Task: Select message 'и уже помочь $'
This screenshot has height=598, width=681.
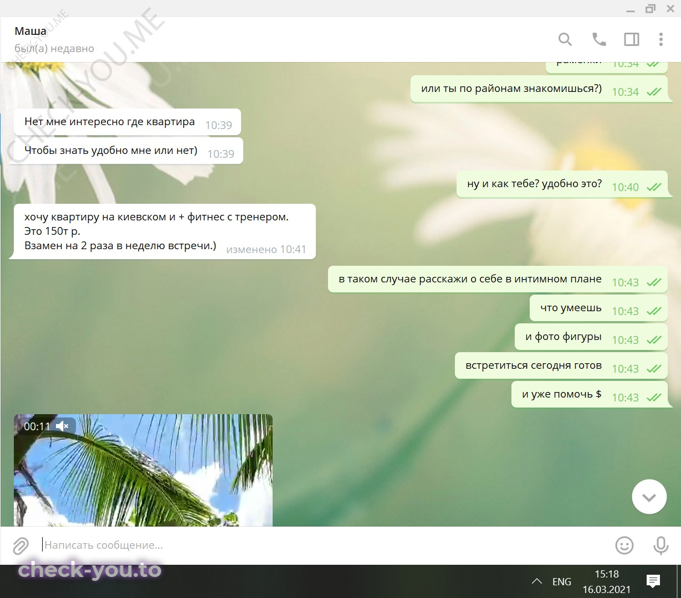Action: tap(590, 394)
